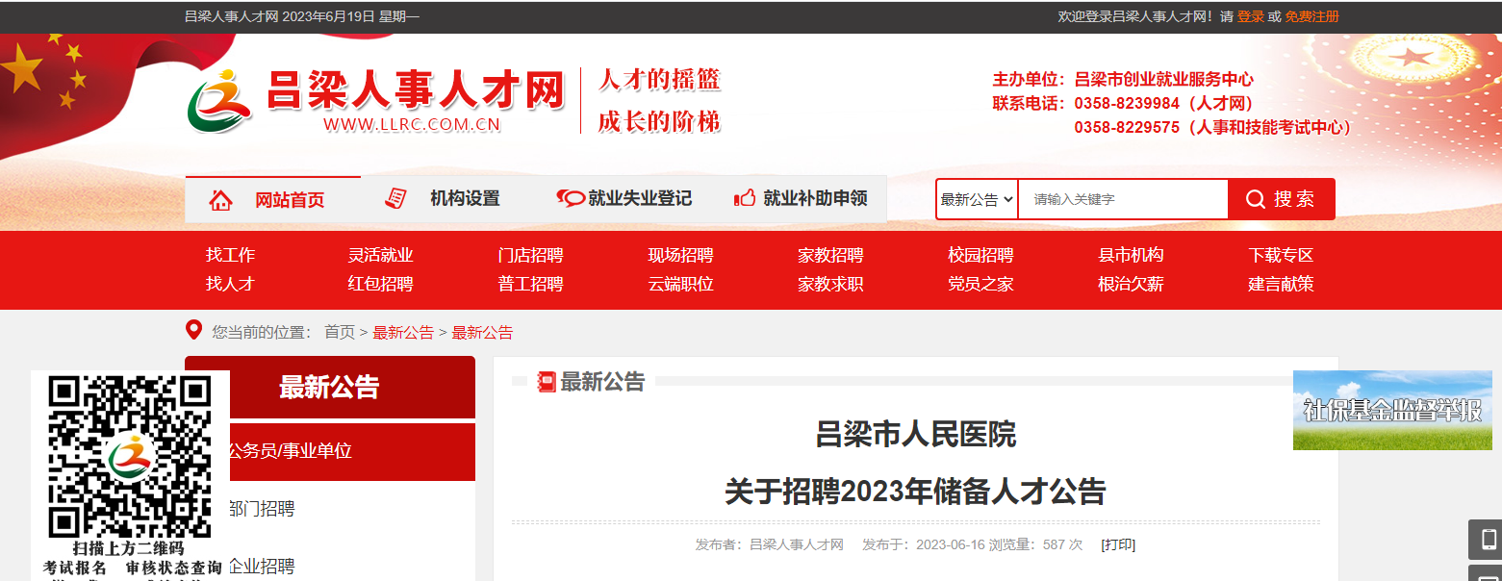Screen dimensions: 1502x581
Task: Open 红包招聘 menu item
Action: pyautogui.click(x=380, y=284)
